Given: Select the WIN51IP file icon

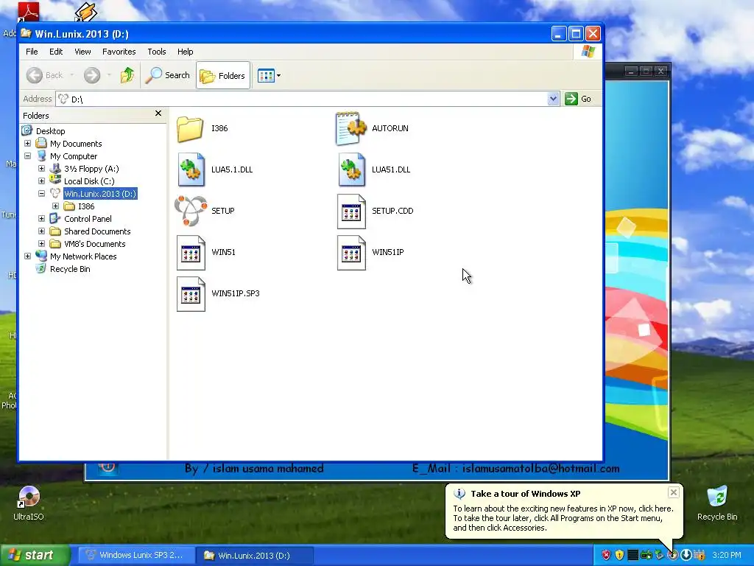Looking at the screenshot, I should [351, 253].
